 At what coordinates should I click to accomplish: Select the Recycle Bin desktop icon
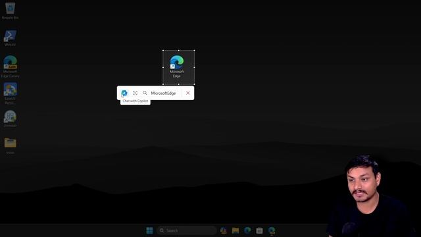[11, 11]
